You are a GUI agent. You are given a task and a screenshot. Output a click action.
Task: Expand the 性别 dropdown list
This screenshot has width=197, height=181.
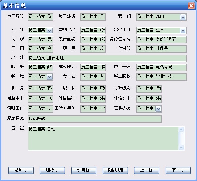pyautogui.click(x=49, y=30)
